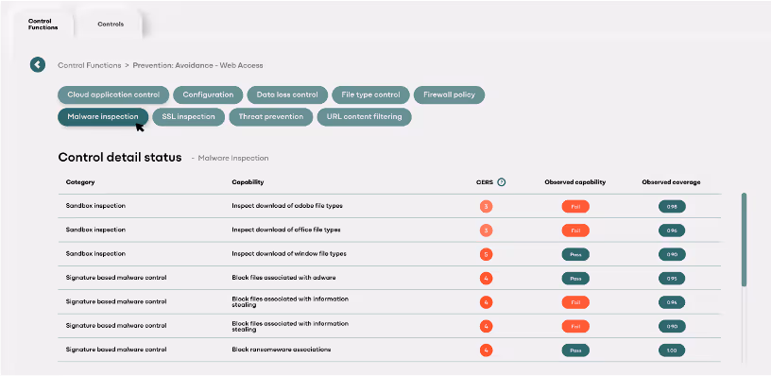The height and width of the screenshot is (376, 771).
Task: Go to Control Functions breadcrumb link
Action: coord(90,65)
